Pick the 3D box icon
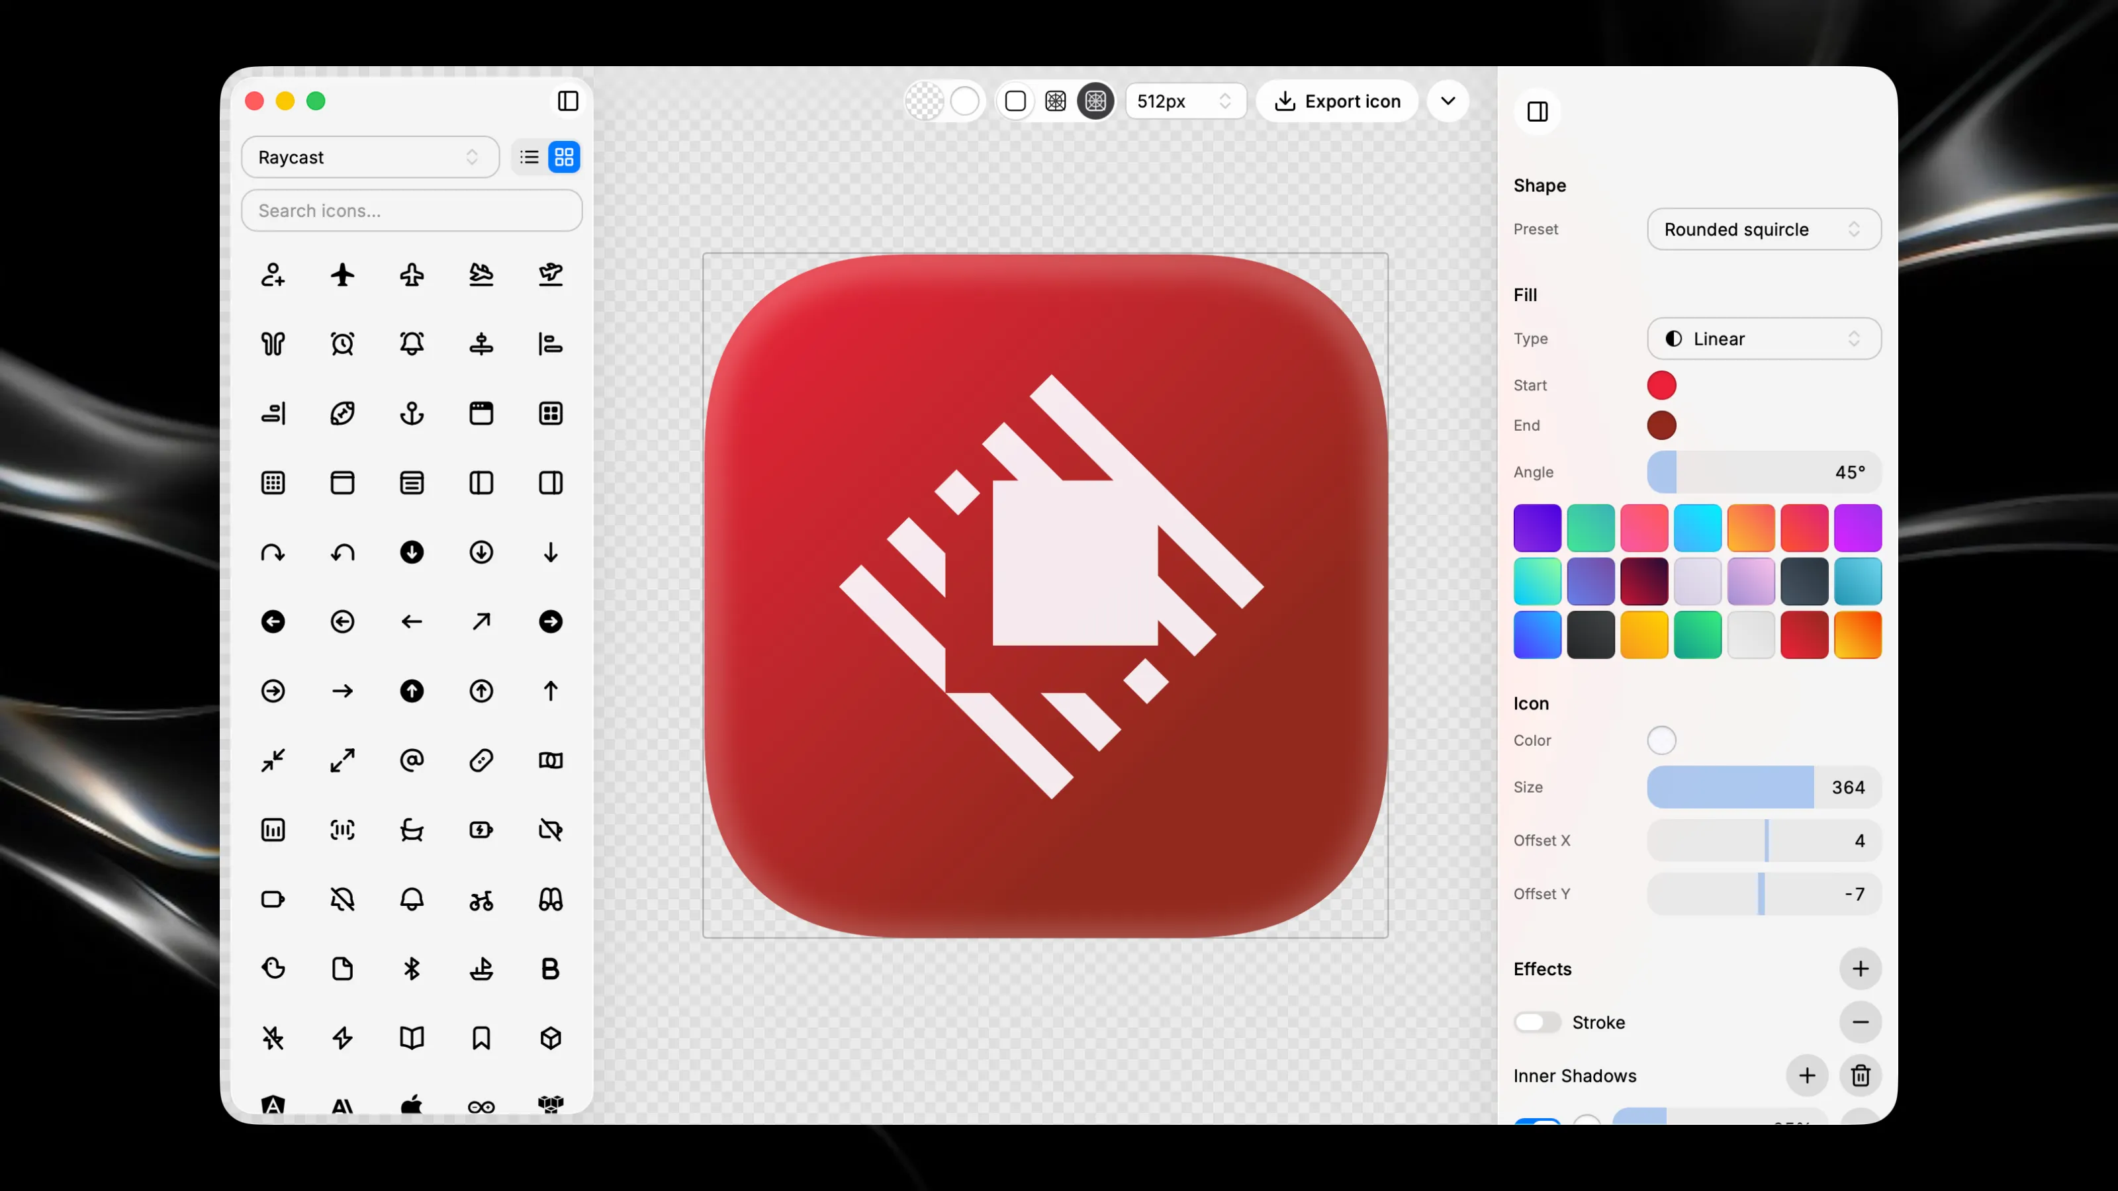The height and width of the screenshot is (1191, 2118). coord(551,1038)
